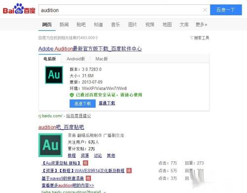Open 查看更多audition吧的内容>> link
This screenshot has height=193, width=247.
[68, 185]
